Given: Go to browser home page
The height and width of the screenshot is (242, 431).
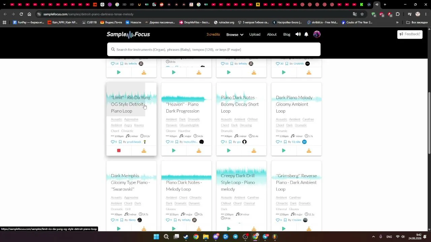Looking at the screenshot, I should click(x=29, y=14).
